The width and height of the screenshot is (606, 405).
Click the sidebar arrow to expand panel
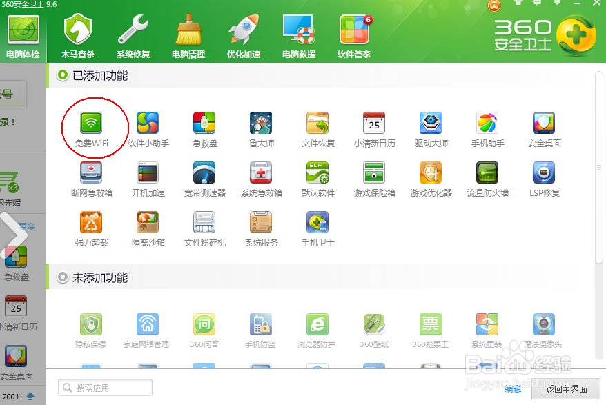pyautogui.click(x=14, y=235)
